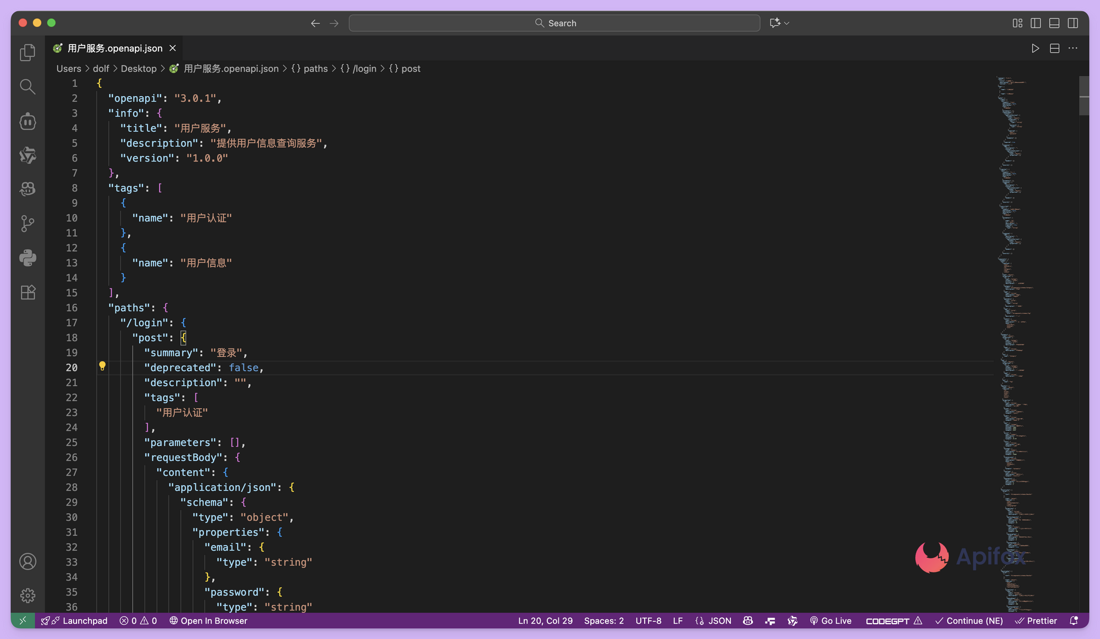Open the Accounts icon in activity bar
This screenshot has width=1100, height=639.
(x=28, y=562)
